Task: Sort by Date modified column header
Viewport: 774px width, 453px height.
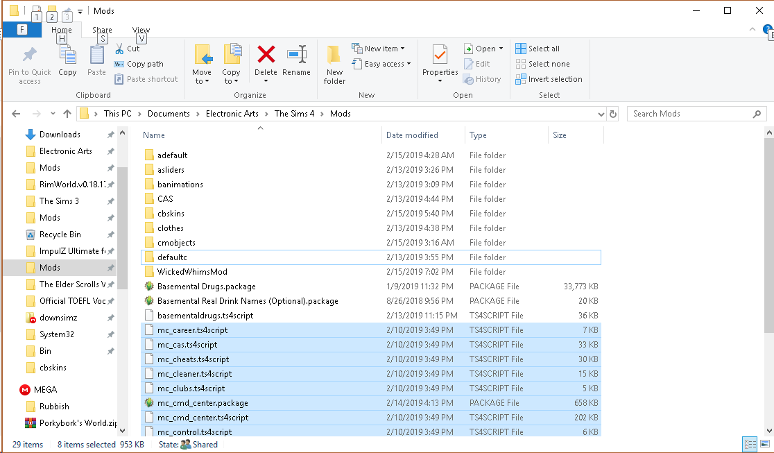Action: 423,135
